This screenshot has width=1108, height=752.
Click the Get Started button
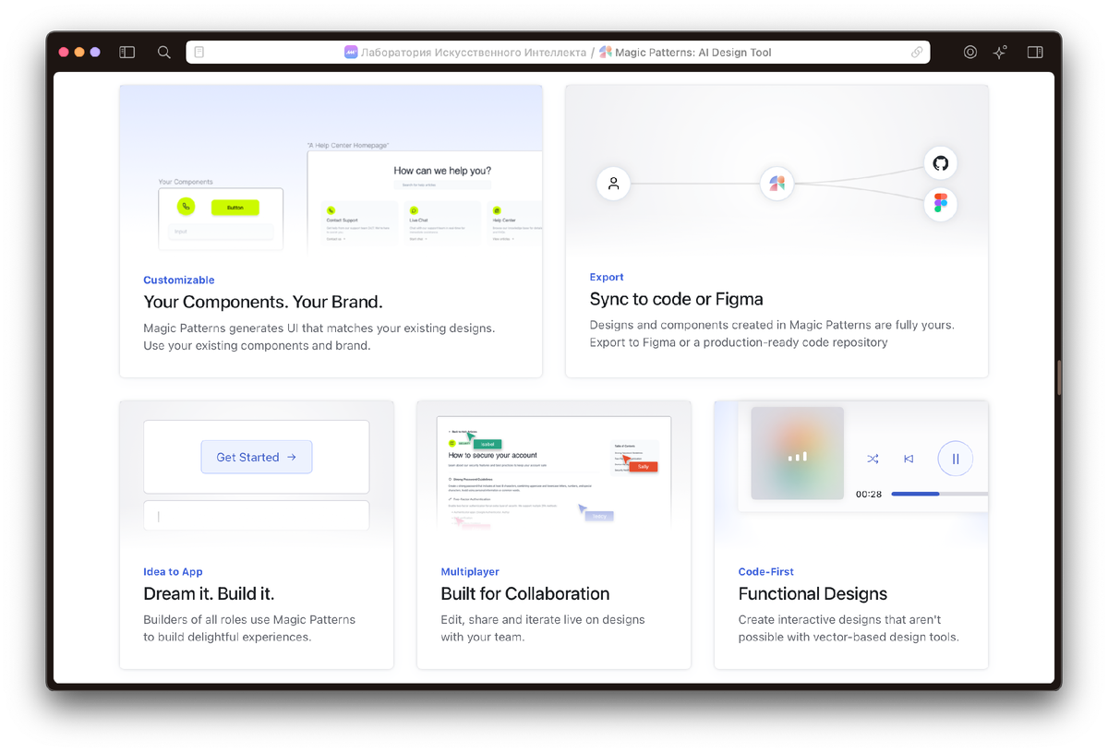click(256, 457)
